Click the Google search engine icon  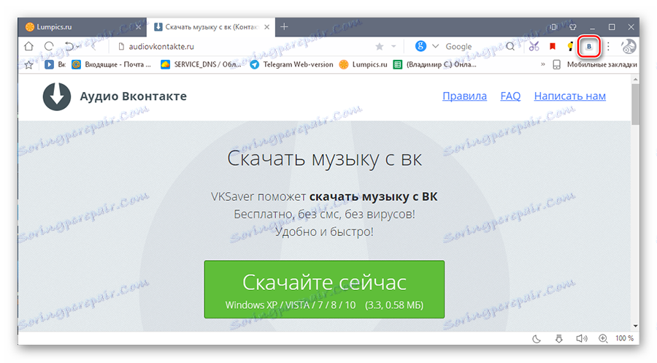pos(420,46)
